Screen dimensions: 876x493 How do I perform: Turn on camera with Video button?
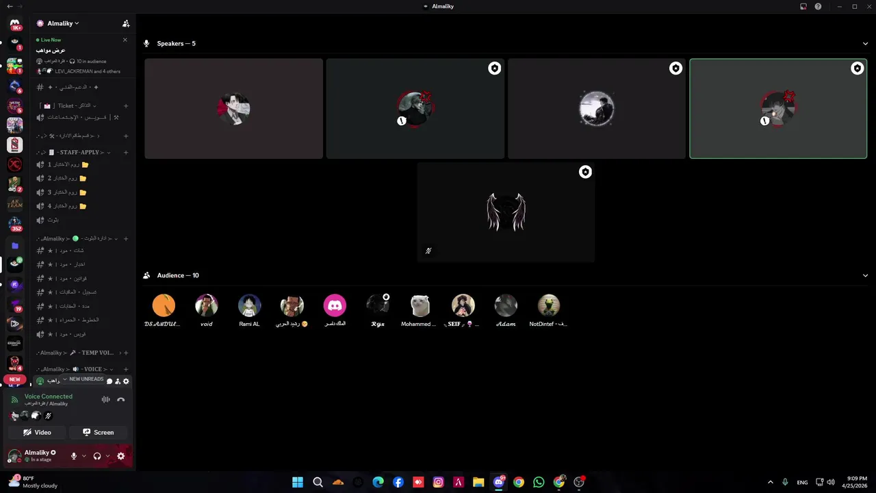pos(37,433)
